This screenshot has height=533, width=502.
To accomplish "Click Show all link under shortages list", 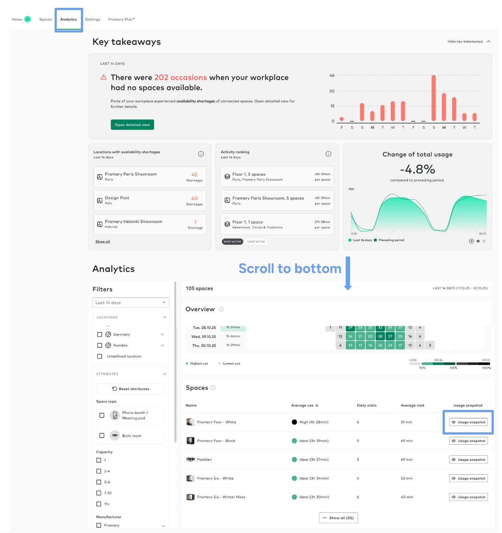I will tap(103, 241).
